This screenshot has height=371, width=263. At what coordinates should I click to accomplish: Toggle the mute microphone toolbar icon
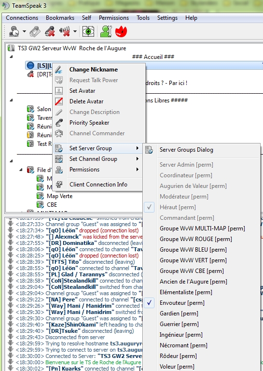pyautogui.click(x=50, y=31)
